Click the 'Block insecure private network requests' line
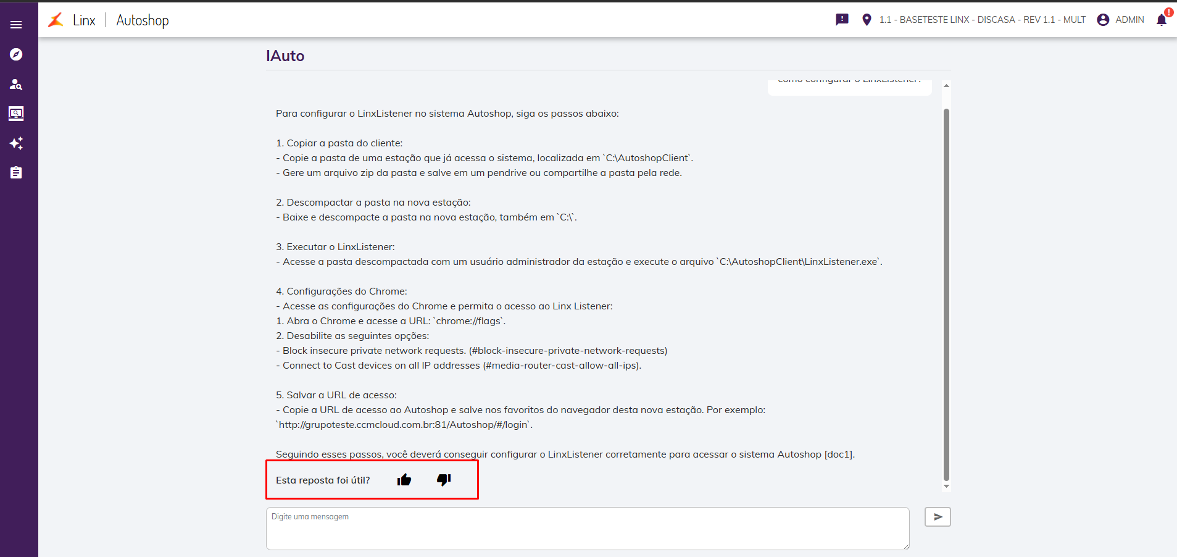Viewport: 1177px width, 557px height. click(472, 351)
